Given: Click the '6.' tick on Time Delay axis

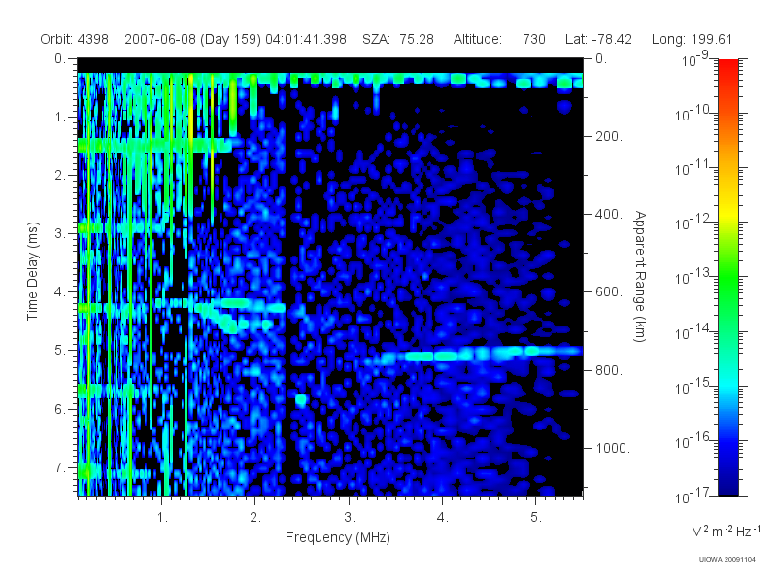Looking at the screenshot, I should tap(60, 409).
